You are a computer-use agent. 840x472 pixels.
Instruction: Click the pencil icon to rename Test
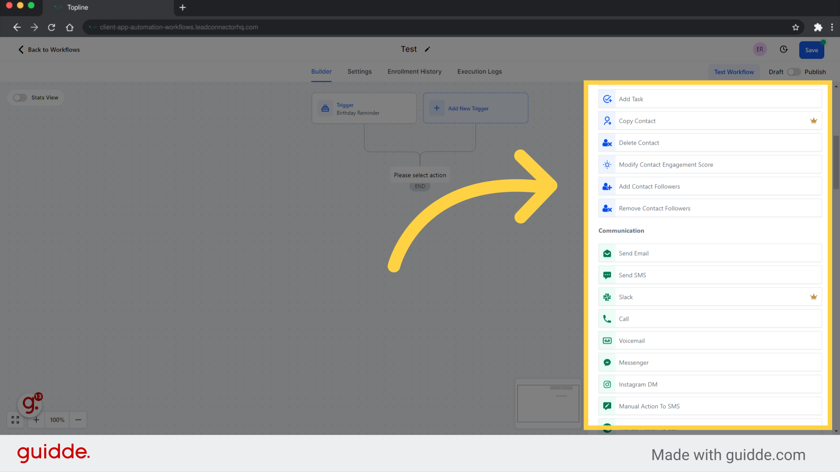click(x=427, y=49)
